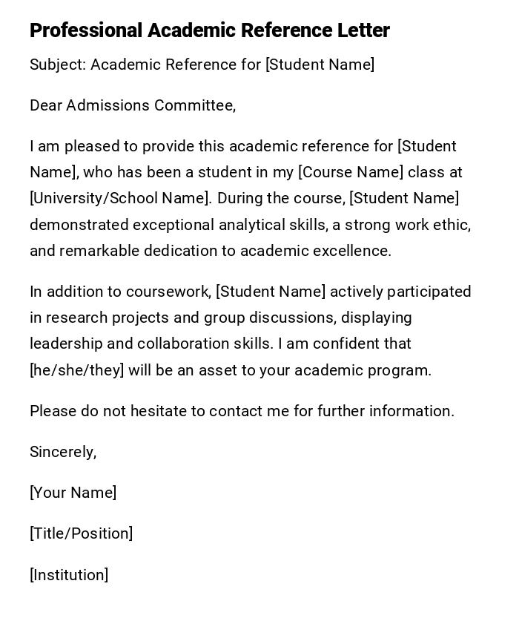Screen dimensions: 519x621
Task: Click [Student Name] after "During the course,"
Action: pos(404,198)
